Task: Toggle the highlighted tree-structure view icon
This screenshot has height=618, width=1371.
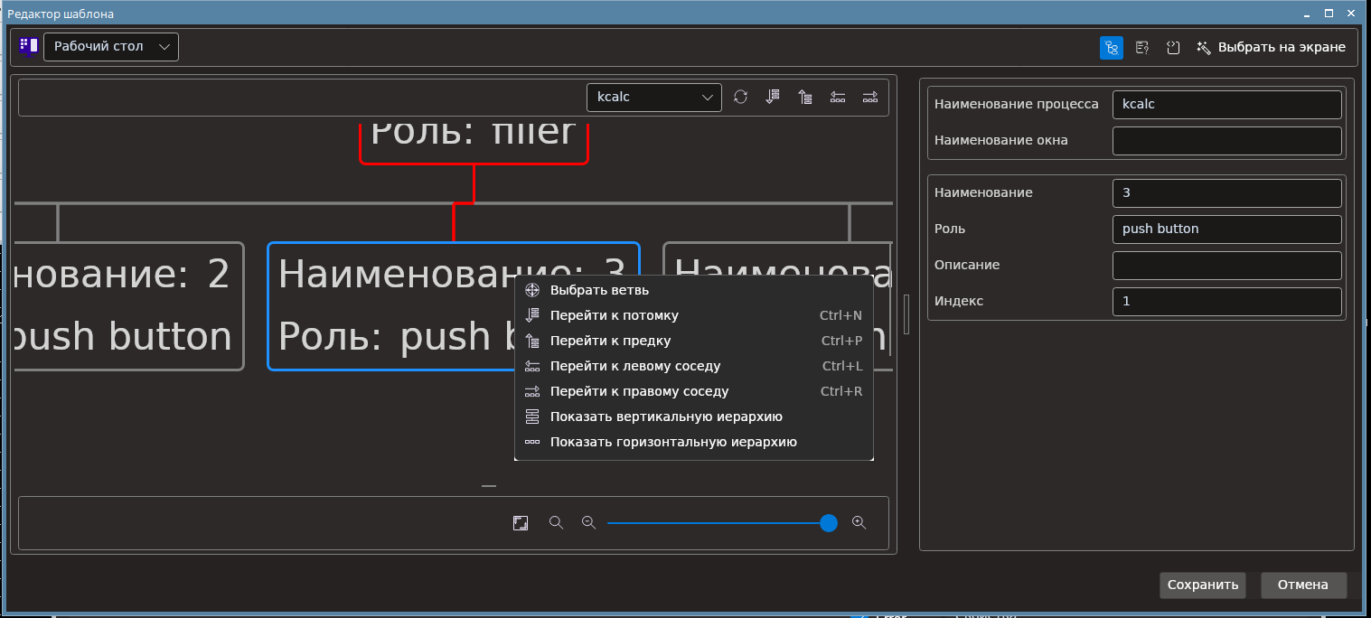Action: (1112, 48)
